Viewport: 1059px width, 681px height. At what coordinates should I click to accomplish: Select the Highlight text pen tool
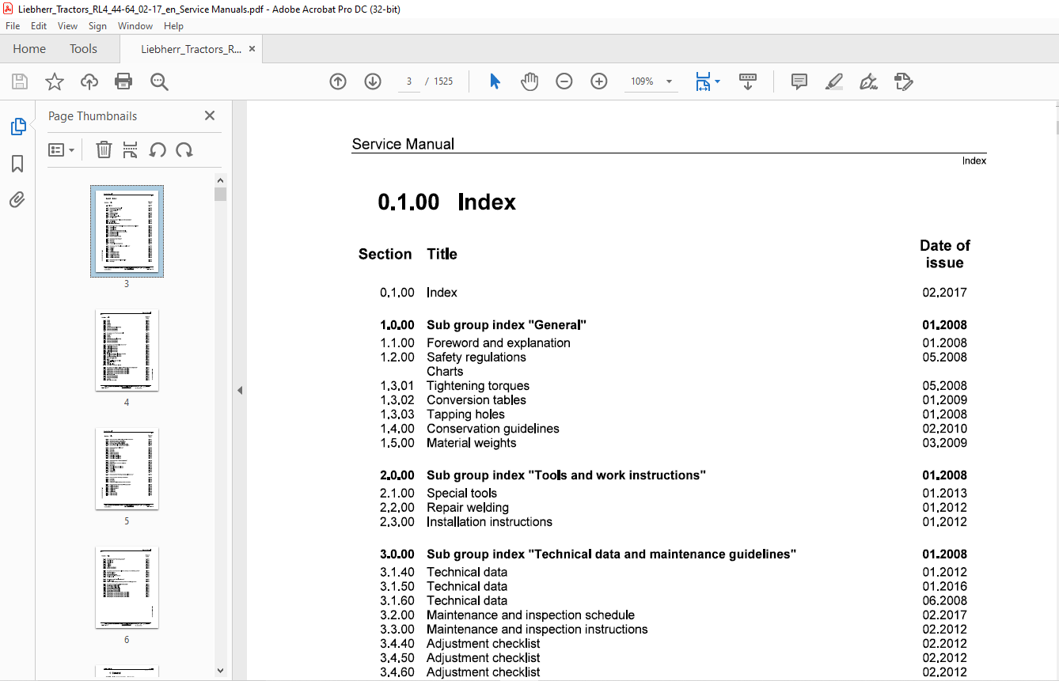[x=833, y=81]
